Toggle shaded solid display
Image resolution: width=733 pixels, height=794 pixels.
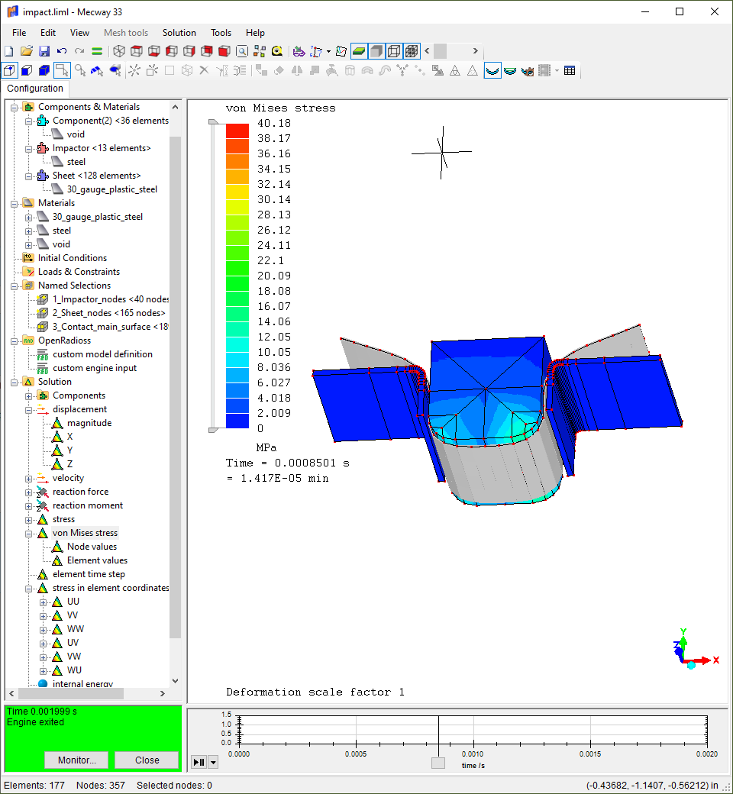376,51
